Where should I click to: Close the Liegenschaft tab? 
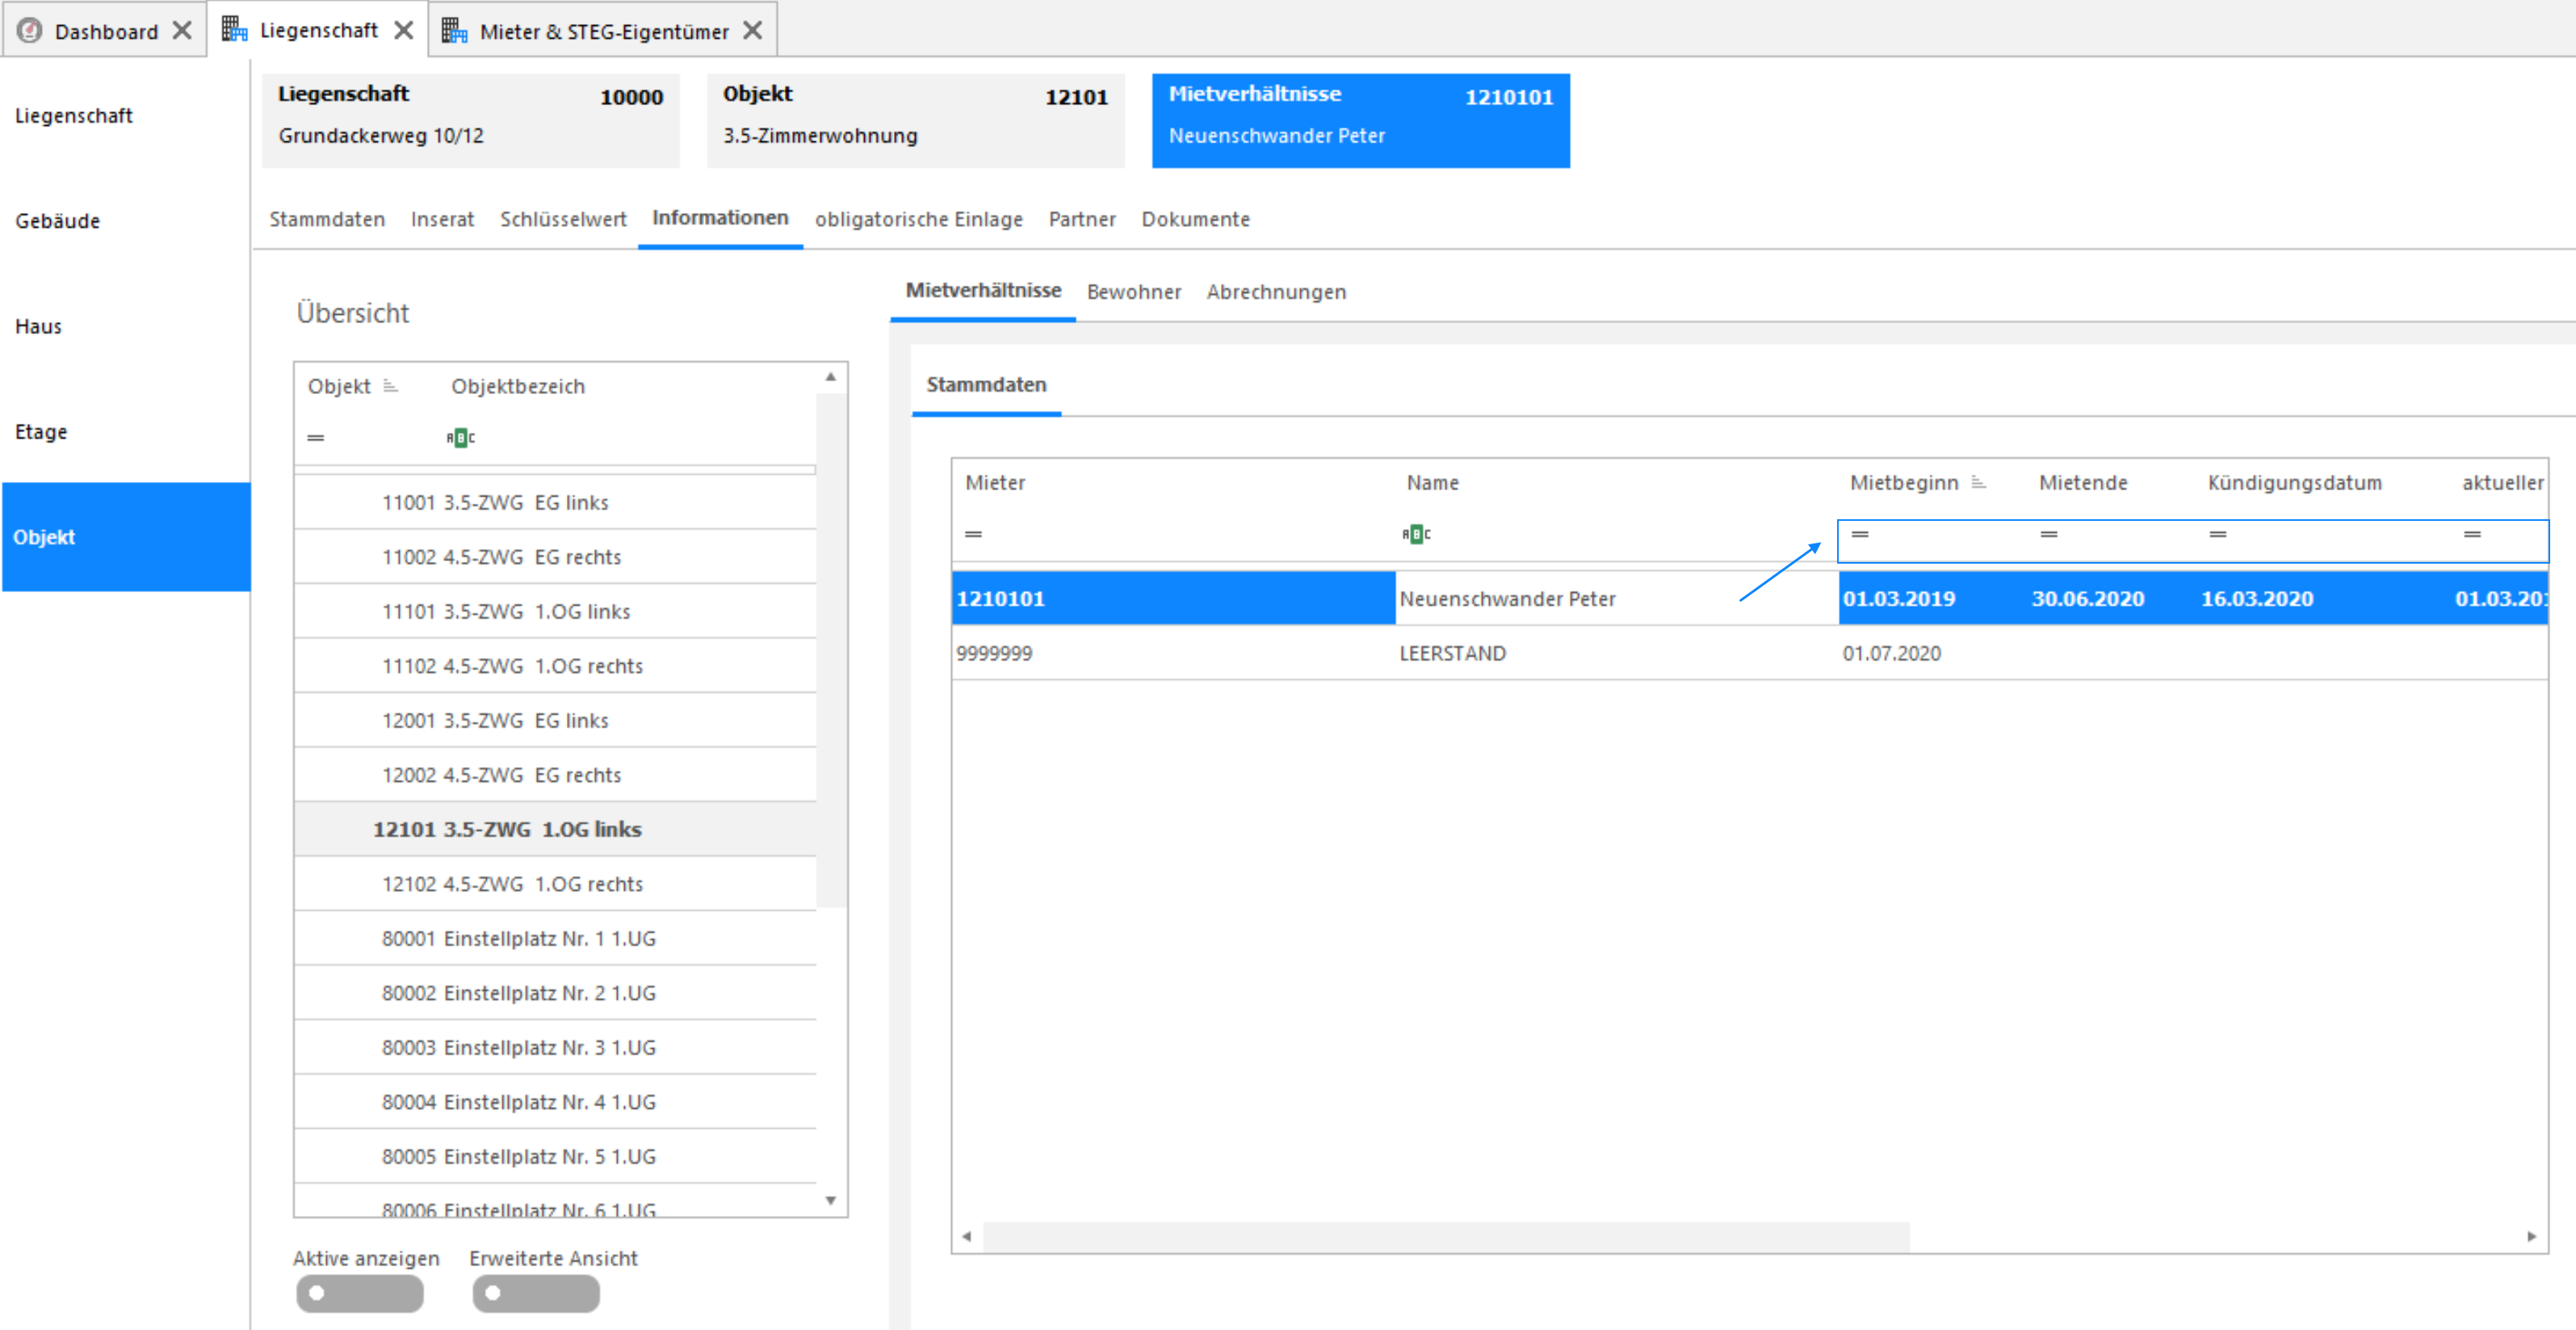click(x=403, y=31)
